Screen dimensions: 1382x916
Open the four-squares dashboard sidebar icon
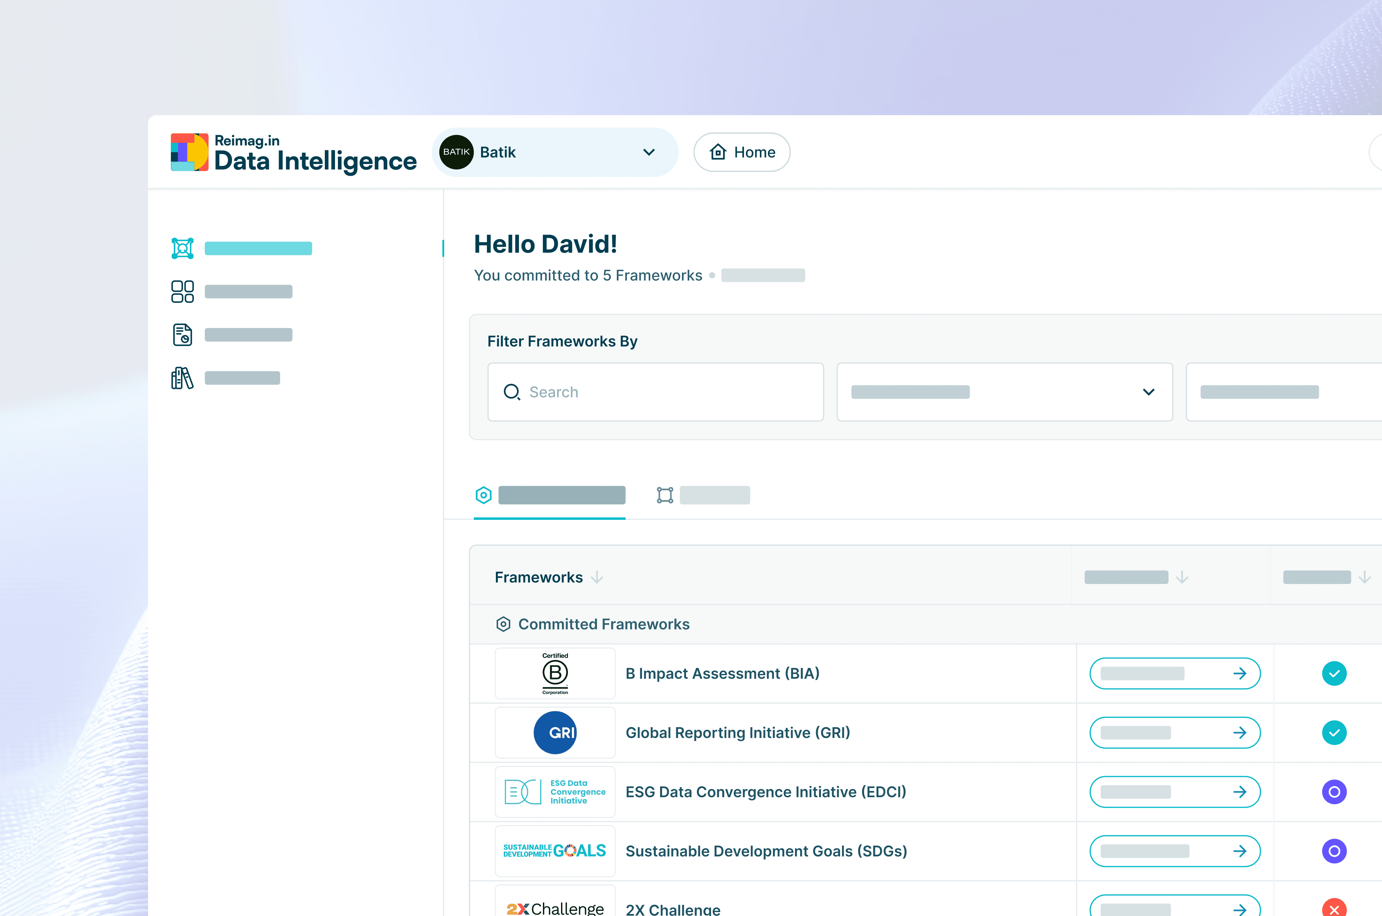coord(182,292)
